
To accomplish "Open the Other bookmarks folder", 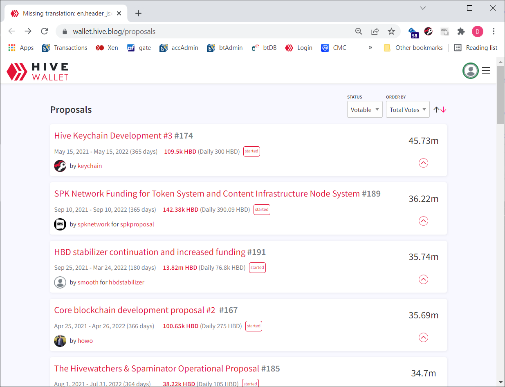I will [x=413, y=48].
